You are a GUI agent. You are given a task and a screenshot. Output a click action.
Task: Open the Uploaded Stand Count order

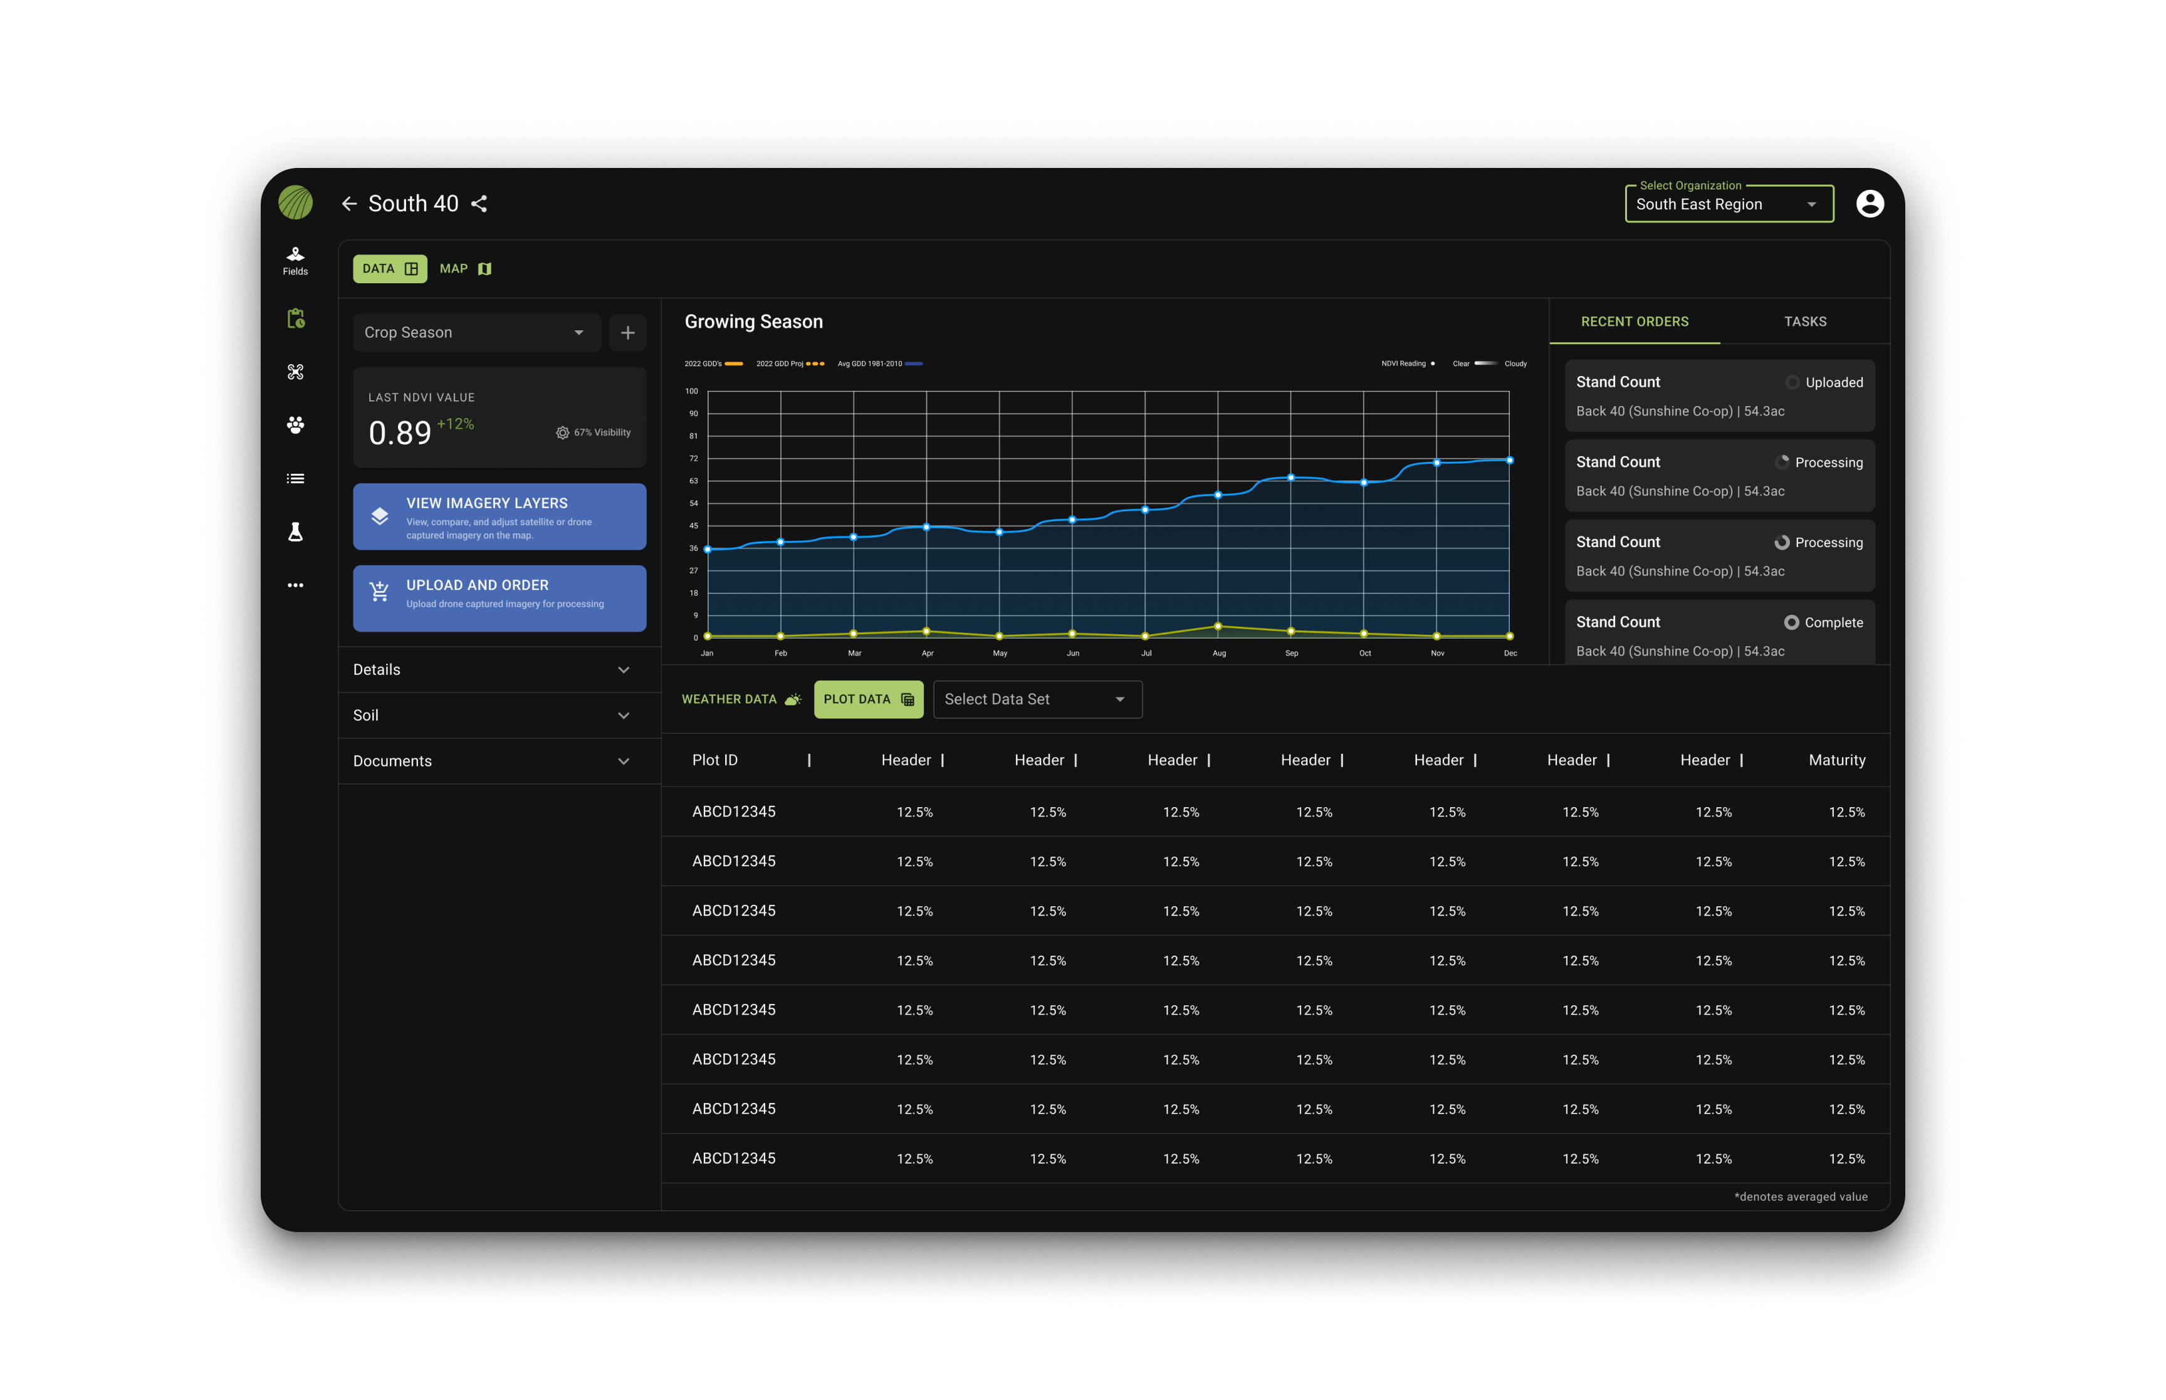[x=1719, y=395]
